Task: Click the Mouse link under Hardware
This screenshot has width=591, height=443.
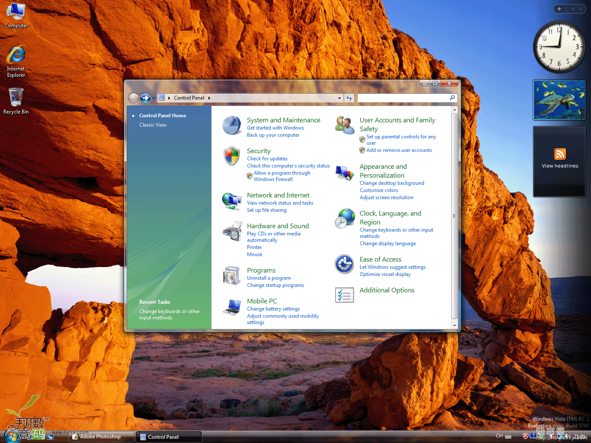Action: pos(255,254)
